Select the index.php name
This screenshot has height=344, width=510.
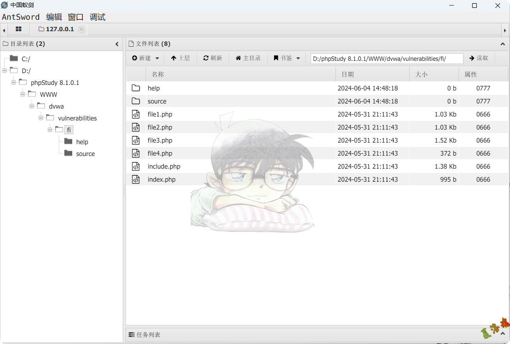[x=161, y=179]
